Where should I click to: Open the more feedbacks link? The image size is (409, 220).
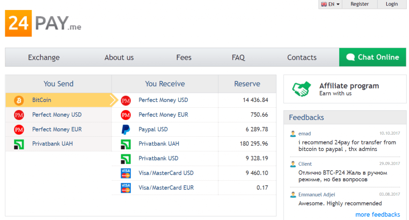coord(377,214)
